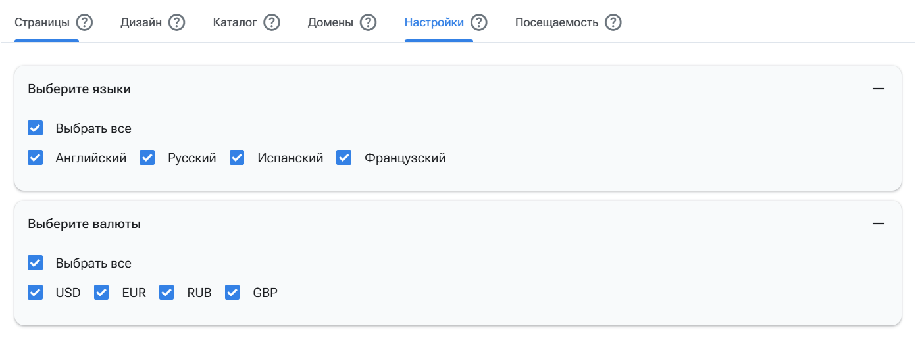
Task: Disable the USD currency checkbox
Action: pos(36,293)
